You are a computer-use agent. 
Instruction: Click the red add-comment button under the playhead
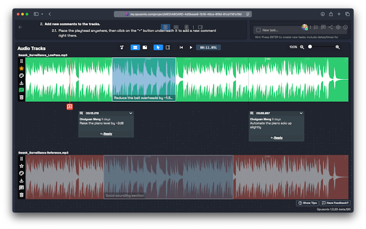pyautogui.click(x=70, y=107)
